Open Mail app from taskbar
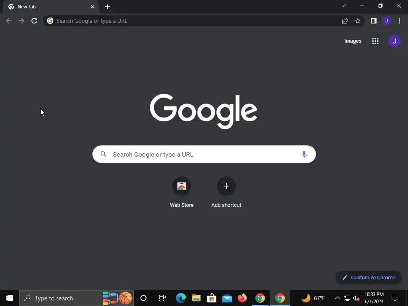This screenshot has width=408, height=306. [227, 298]
